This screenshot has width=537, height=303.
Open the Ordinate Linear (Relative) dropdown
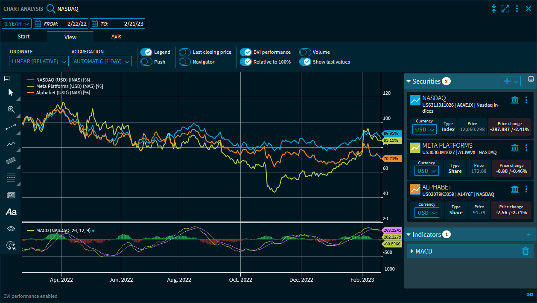(39, 61)
